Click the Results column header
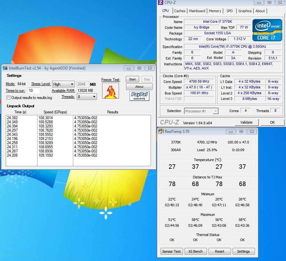 click(x=113, y=112)
